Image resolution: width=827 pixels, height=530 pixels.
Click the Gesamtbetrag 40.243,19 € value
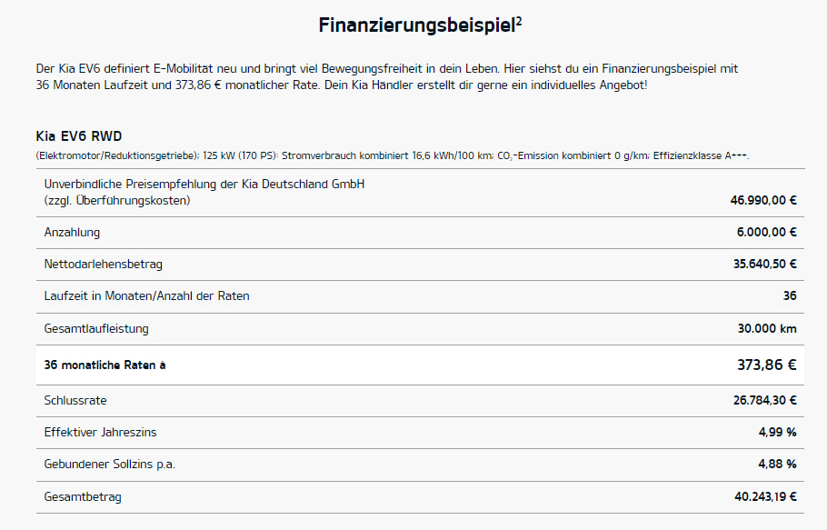tap(762, 497)
